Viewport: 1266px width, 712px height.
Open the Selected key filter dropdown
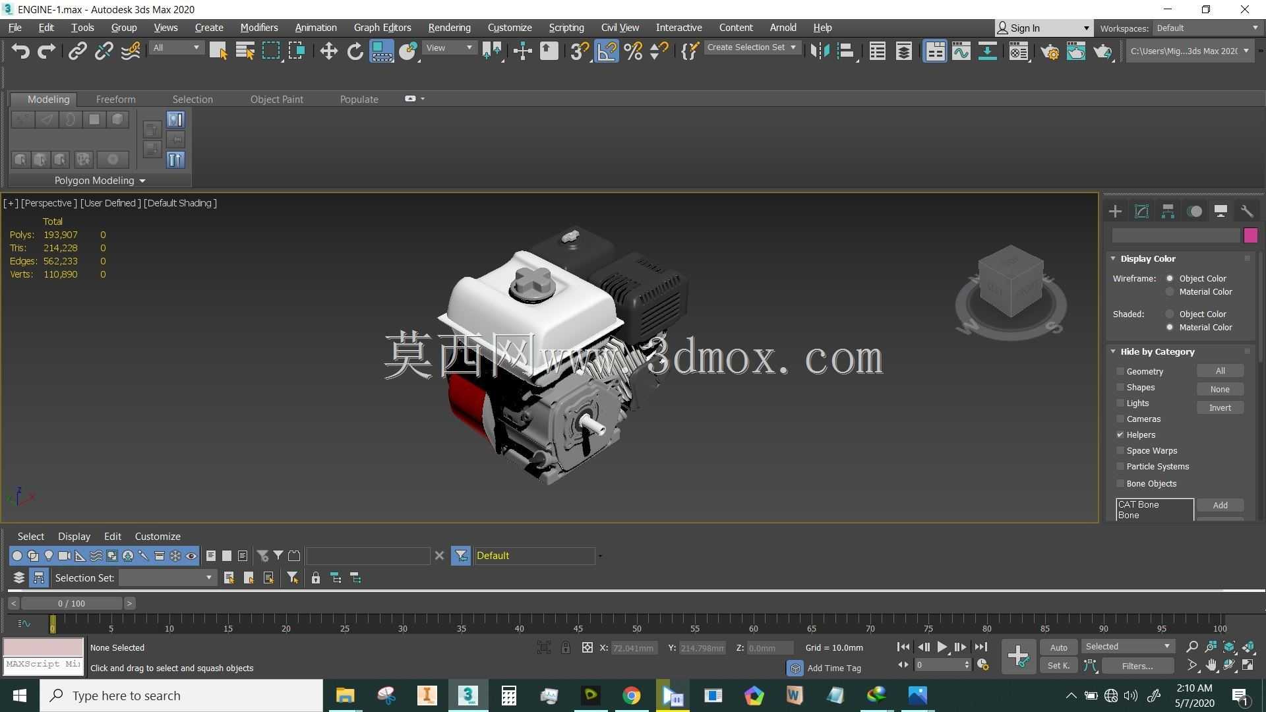tap(1128, 647)
